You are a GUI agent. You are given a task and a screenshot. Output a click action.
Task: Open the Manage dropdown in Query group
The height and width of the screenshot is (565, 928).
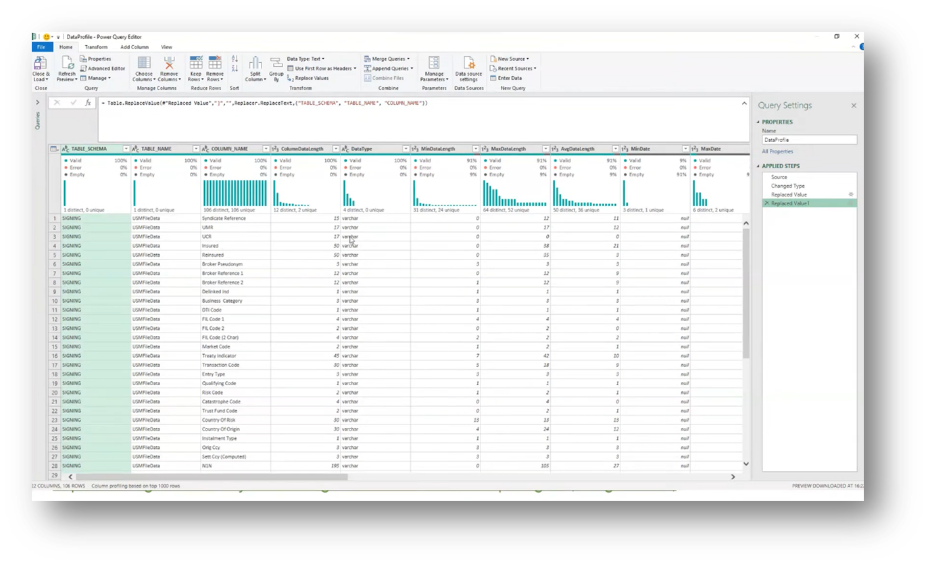(95, 78)
